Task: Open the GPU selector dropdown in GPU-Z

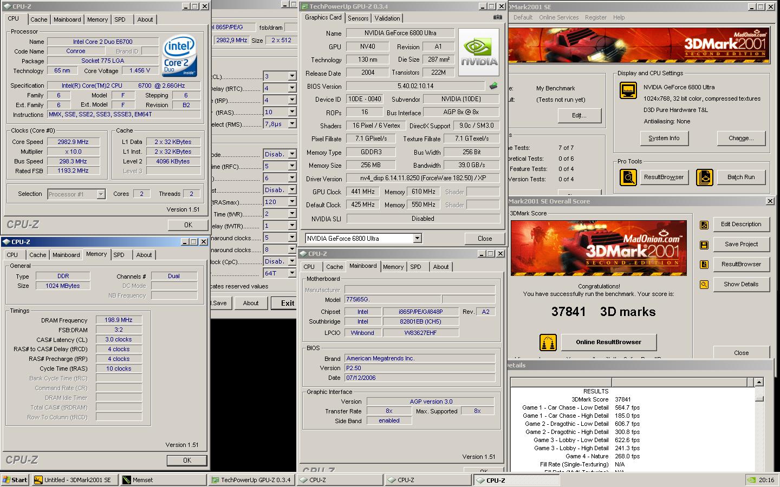Action: point(417,239)
